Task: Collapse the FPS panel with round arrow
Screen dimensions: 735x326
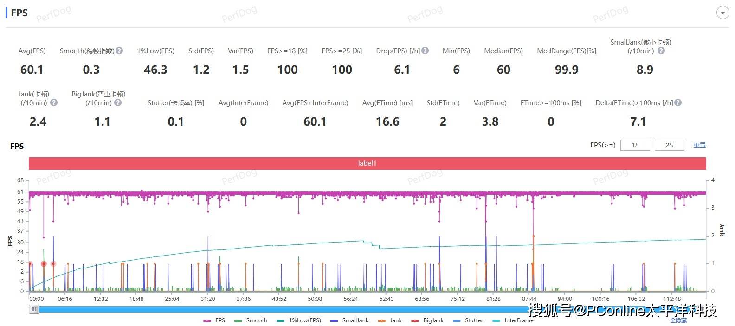Action: click(x=722, y=13)
